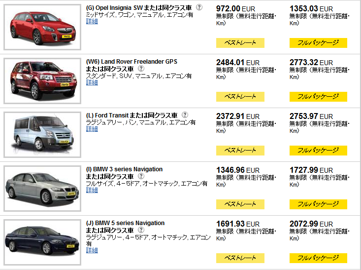View the Opel Insignia car photo
The image size is (361, 270).
point(42,27)
